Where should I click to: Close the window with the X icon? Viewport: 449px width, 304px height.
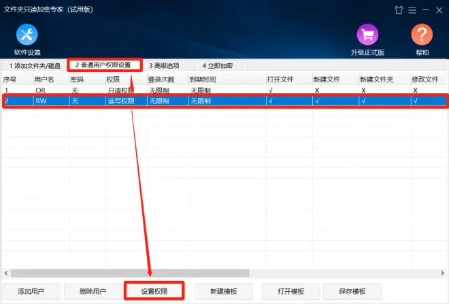click(439, 10)
